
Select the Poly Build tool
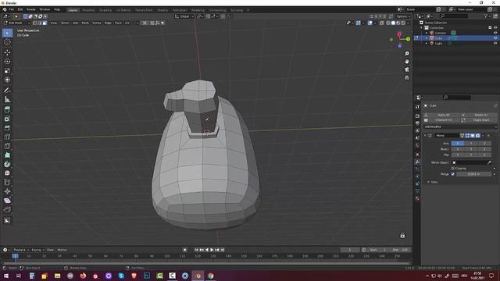click(7, 155)
